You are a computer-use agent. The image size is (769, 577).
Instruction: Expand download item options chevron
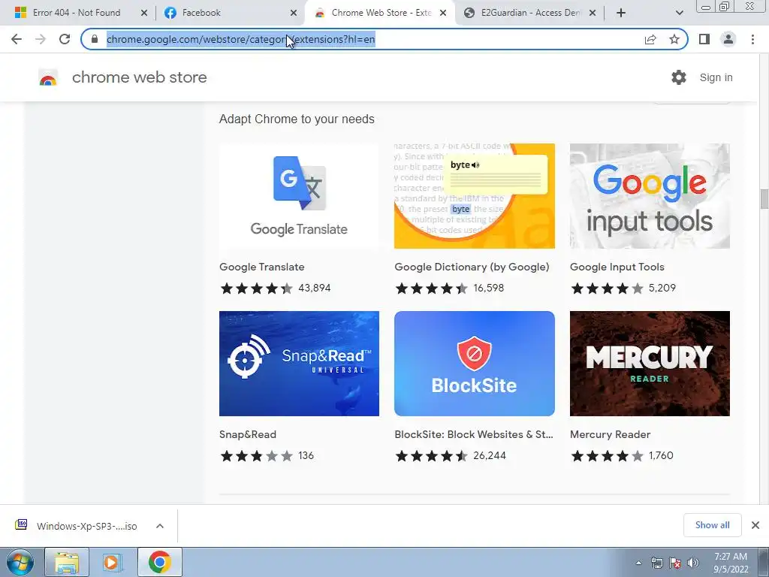coord(160,526)
